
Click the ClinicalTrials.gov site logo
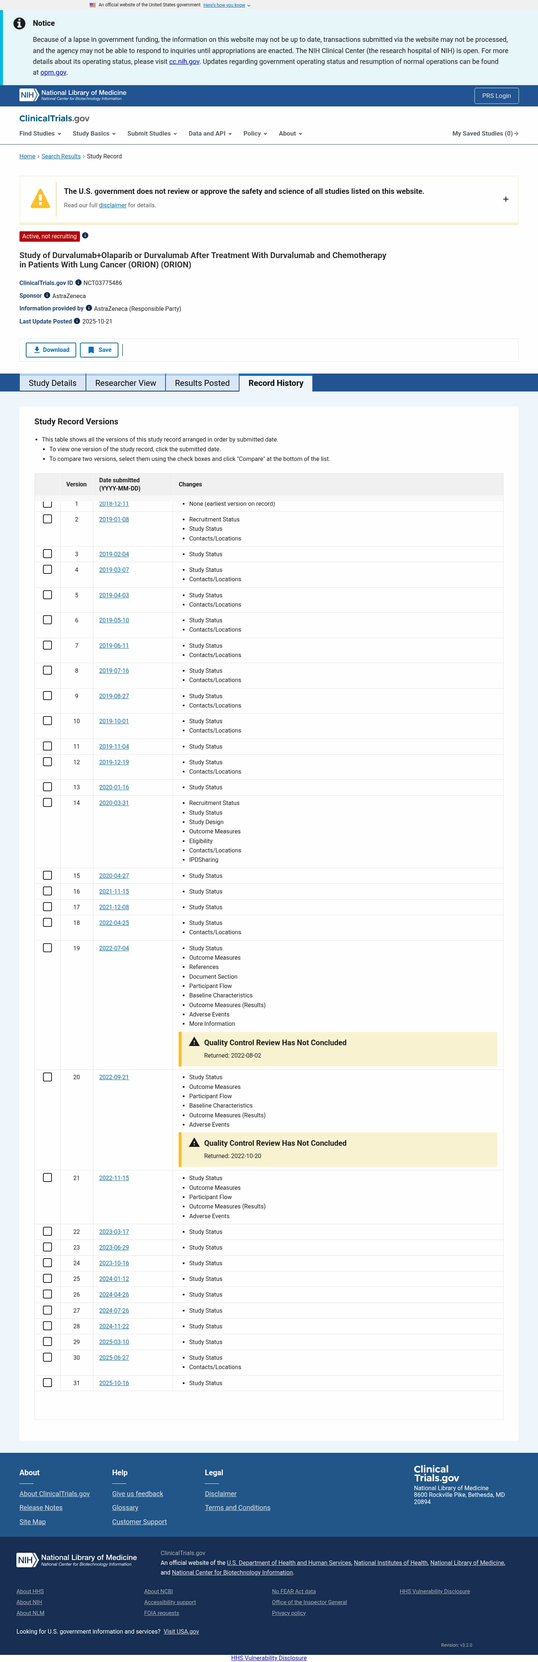click(x=54, y=118)
